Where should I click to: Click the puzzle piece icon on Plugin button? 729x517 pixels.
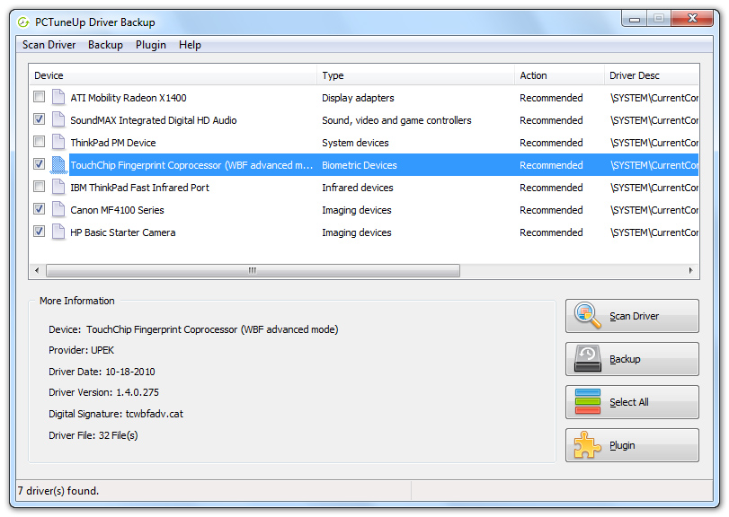point(588,445)
